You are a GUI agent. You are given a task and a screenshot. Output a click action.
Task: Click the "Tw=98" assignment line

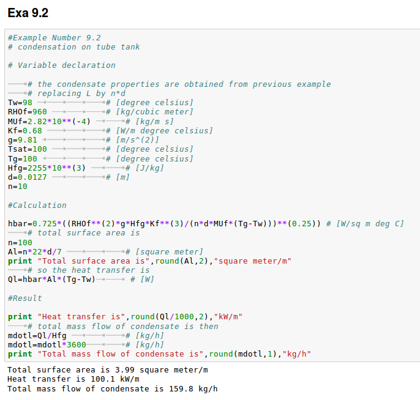[x=20, y=103]
